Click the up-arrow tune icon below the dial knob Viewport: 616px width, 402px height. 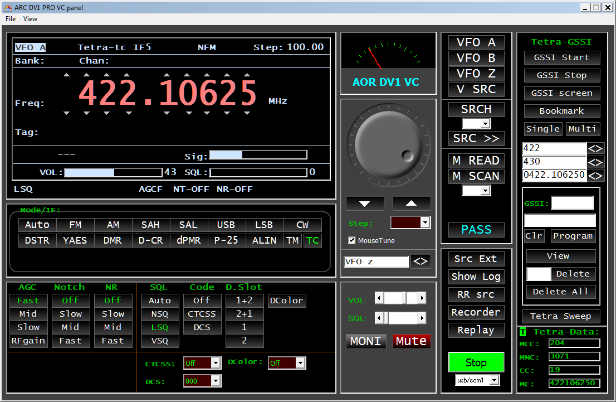[411, 203]
